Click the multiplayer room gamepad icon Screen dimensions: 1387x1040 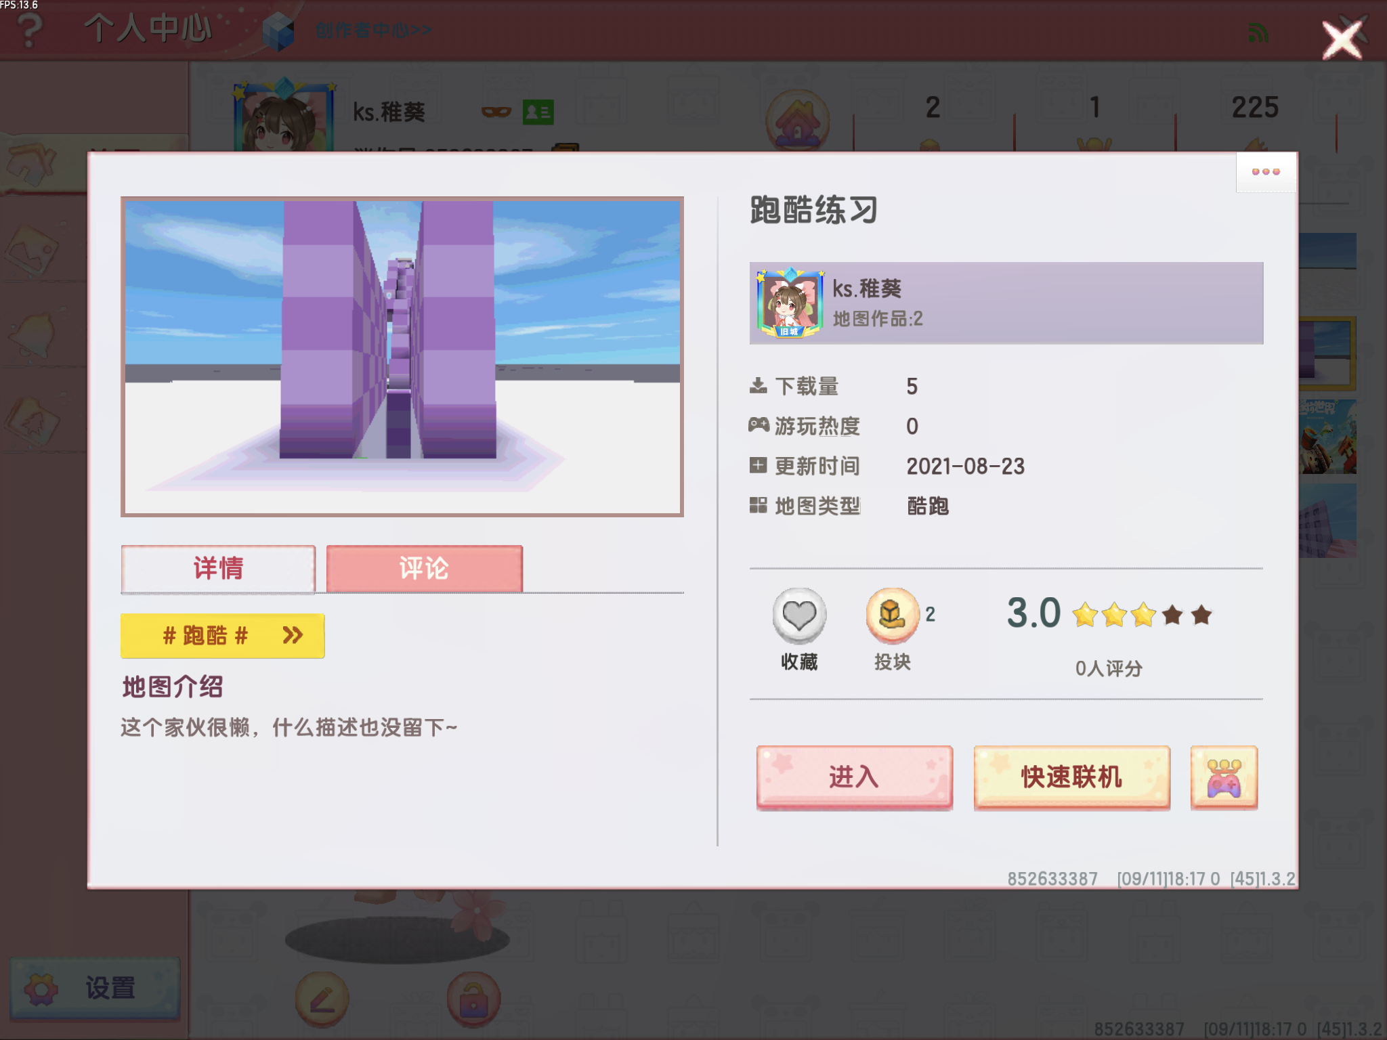click(1224, 777)
